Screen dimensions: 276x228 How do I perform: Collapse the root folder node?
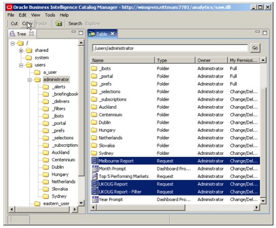(x=12, y=43)
